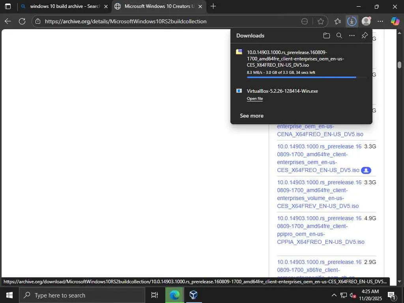
Task: Click the ISO download progress bar
Action: [x=307, y=77]
